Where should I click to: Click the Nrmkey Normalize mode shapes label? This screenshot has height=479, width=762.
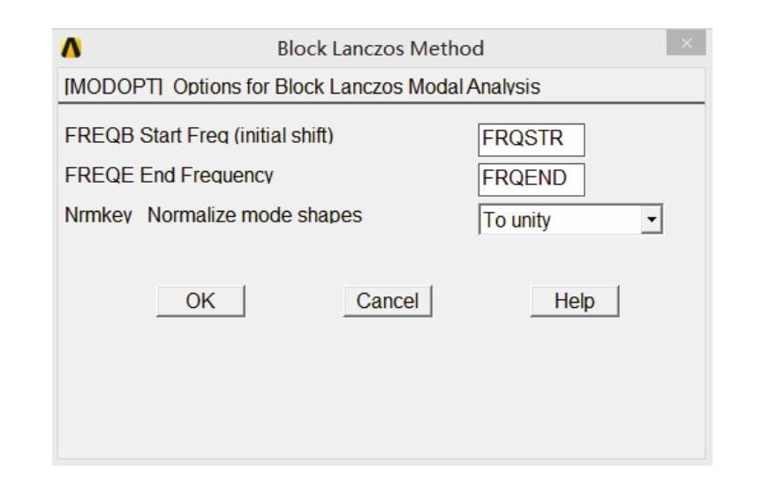pos(214,215)
